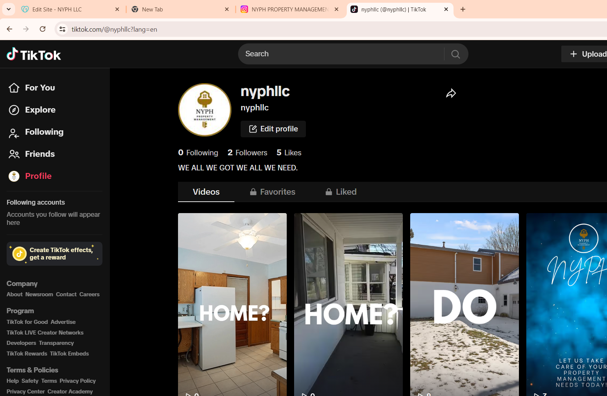Viewport: 607px width, 396px height.
Task: Click the search magnifier icon
Action: tap(456, 54)
